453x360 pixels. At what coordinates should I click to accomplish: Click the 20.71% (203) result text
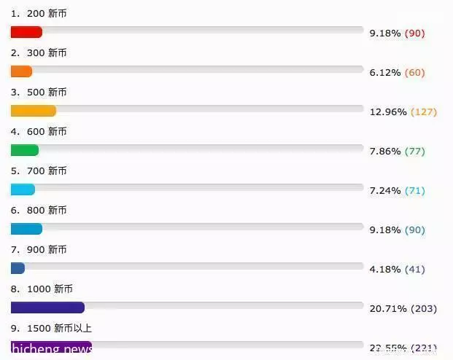pyautogui.click(x=403, y=308)
